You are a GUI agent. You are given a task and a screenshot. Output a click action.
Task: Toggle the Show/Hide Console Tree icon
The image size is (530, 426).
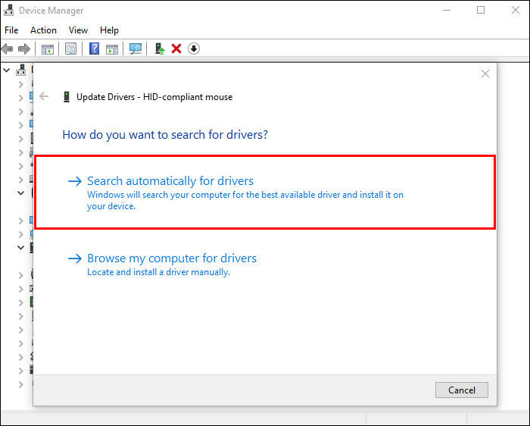pyautogui.click(x=47, y=49)
